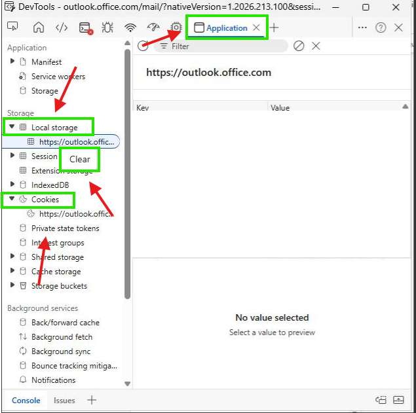Open Background fetch item
This screenshot has width=416, height=413.
[62, 337]
